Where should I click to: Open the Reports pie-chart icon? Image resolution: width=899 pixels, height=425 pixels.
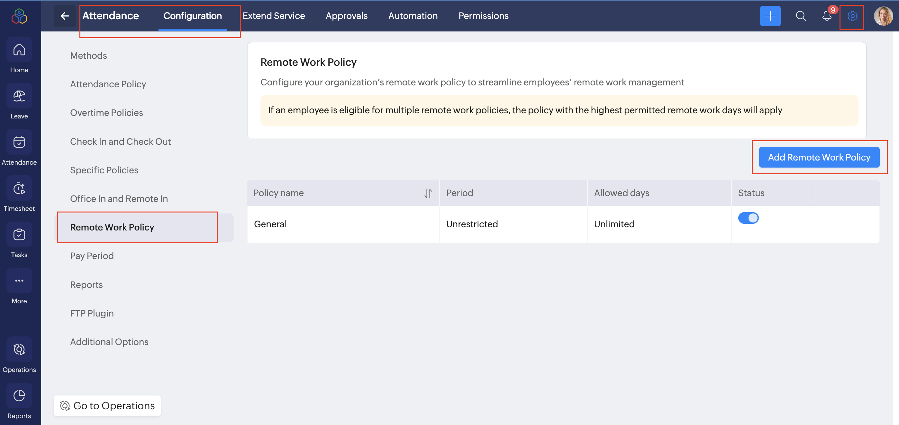pos(19,396)
